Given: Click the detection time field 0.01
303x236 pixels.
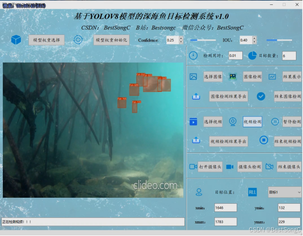Looking at the screenshot, I should pos(235,56).
